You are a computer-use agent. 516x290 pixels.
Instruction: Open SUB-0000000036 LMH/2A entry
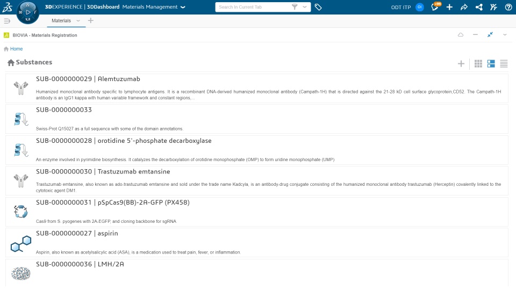257,273
